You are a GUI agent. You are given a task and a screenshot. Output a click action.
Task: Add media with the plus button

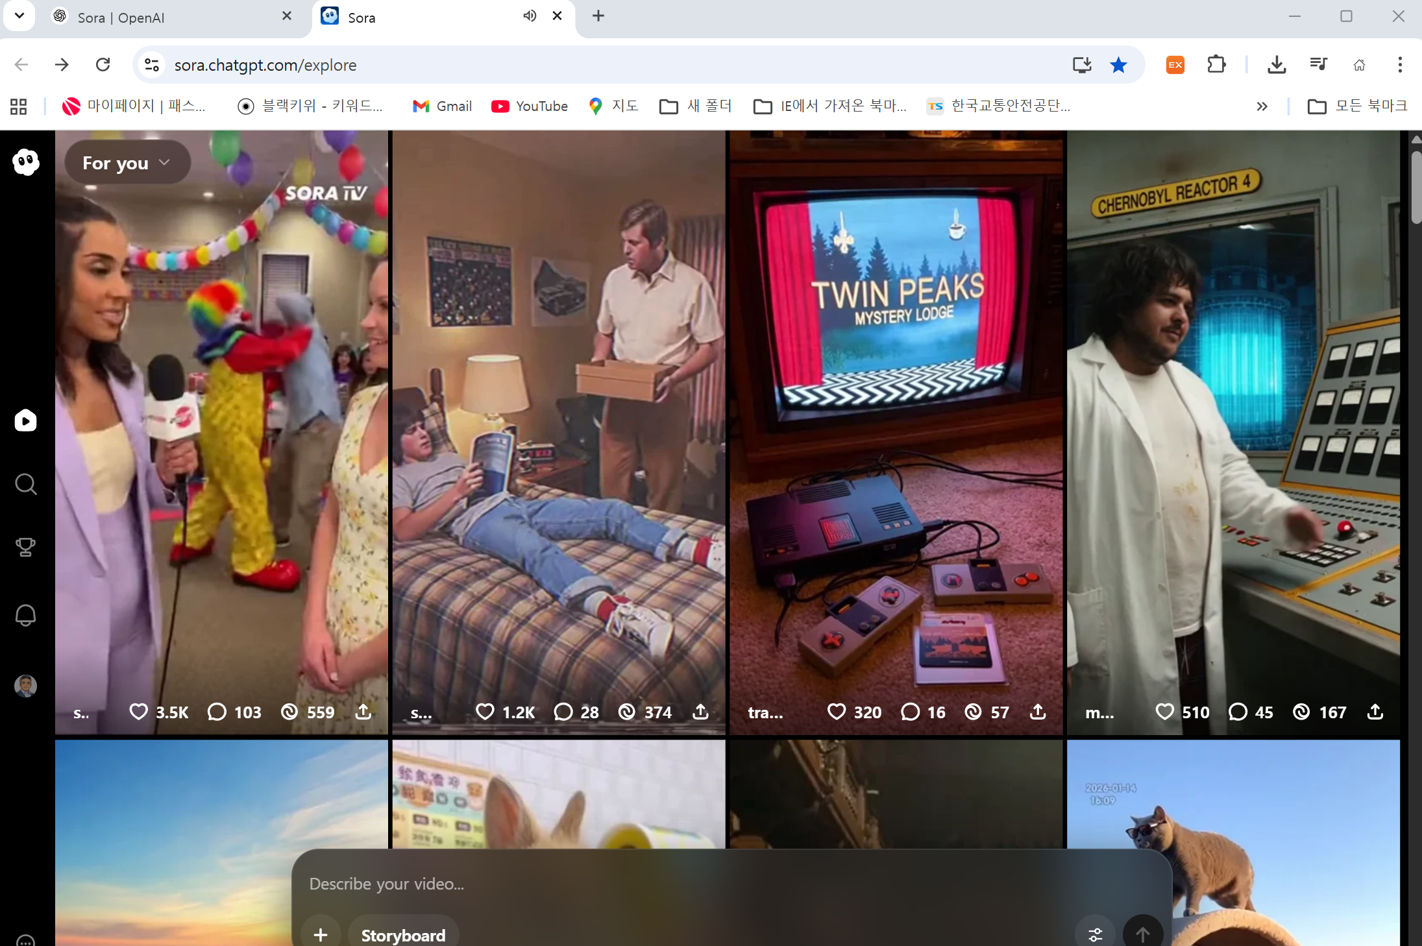click(x=321, y=934)
